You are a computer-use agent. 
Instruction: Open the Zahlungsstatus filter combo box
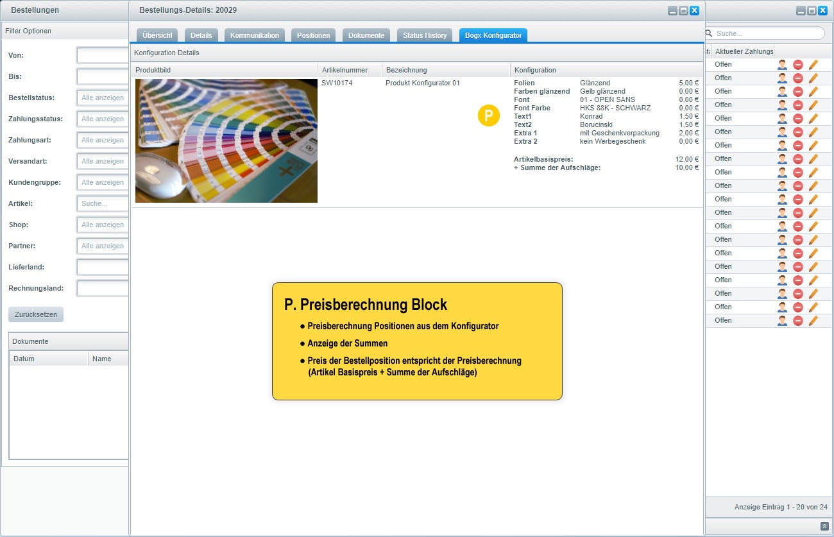tap(103, 119)
